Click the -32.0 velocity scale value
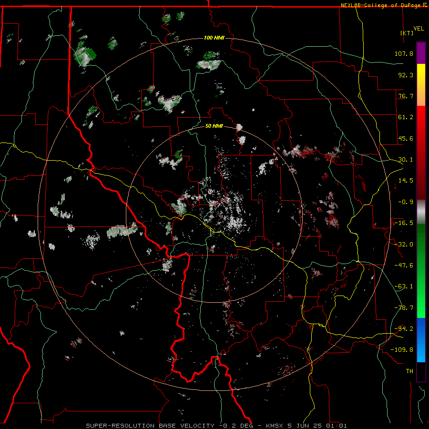429x429 pixels. (x=404, y=245)
